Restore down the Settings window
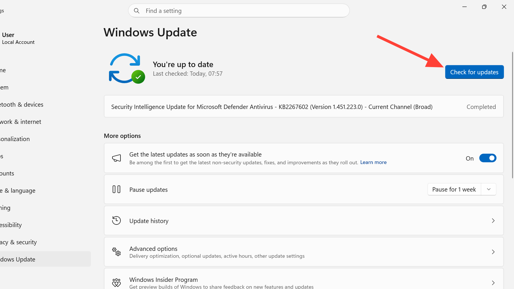 coord(484,7)
